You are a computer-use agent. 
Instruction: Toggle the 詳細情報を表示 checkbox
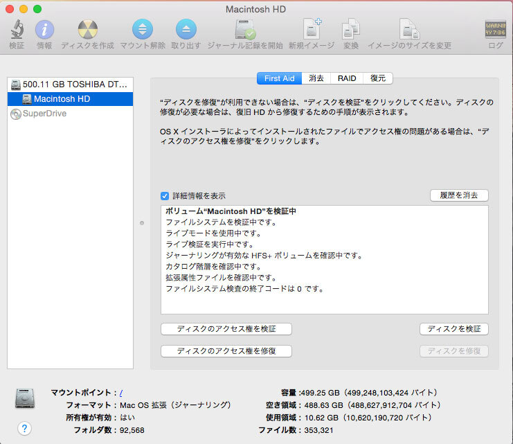pos(165,196)
